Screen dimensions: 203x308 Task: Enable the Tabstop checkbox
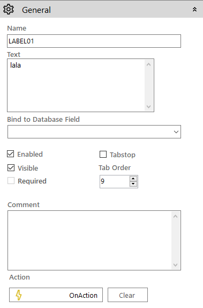[x=103, y=155]
